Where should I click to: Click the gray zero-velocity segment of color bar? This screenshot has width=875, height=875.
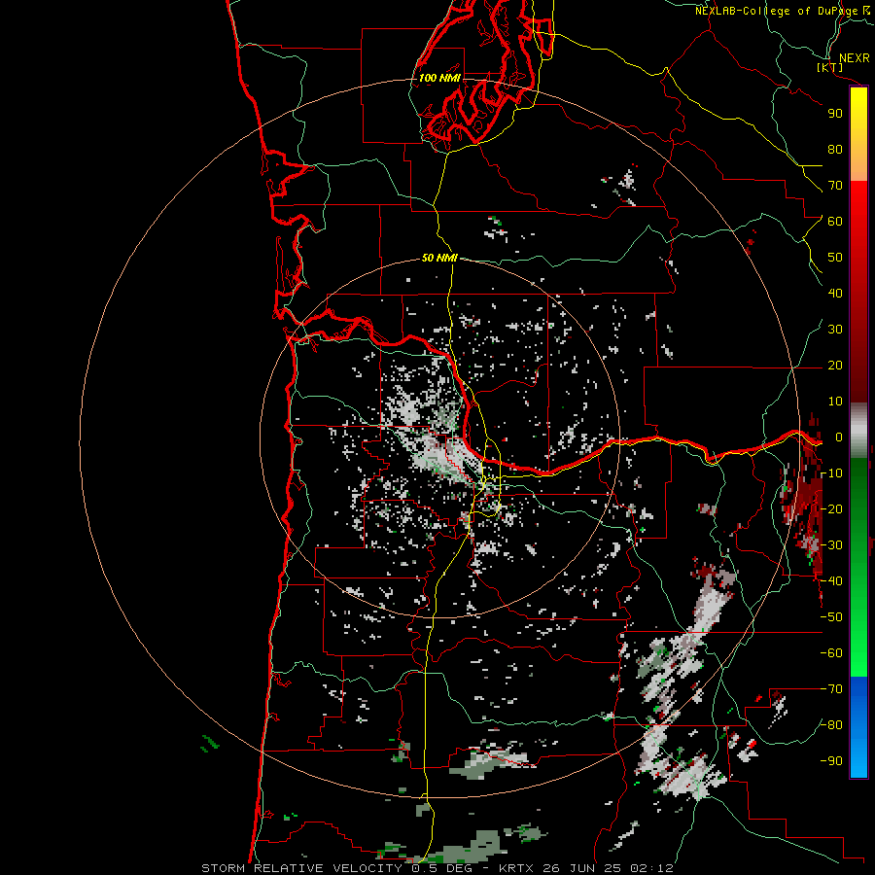point(858,430)
